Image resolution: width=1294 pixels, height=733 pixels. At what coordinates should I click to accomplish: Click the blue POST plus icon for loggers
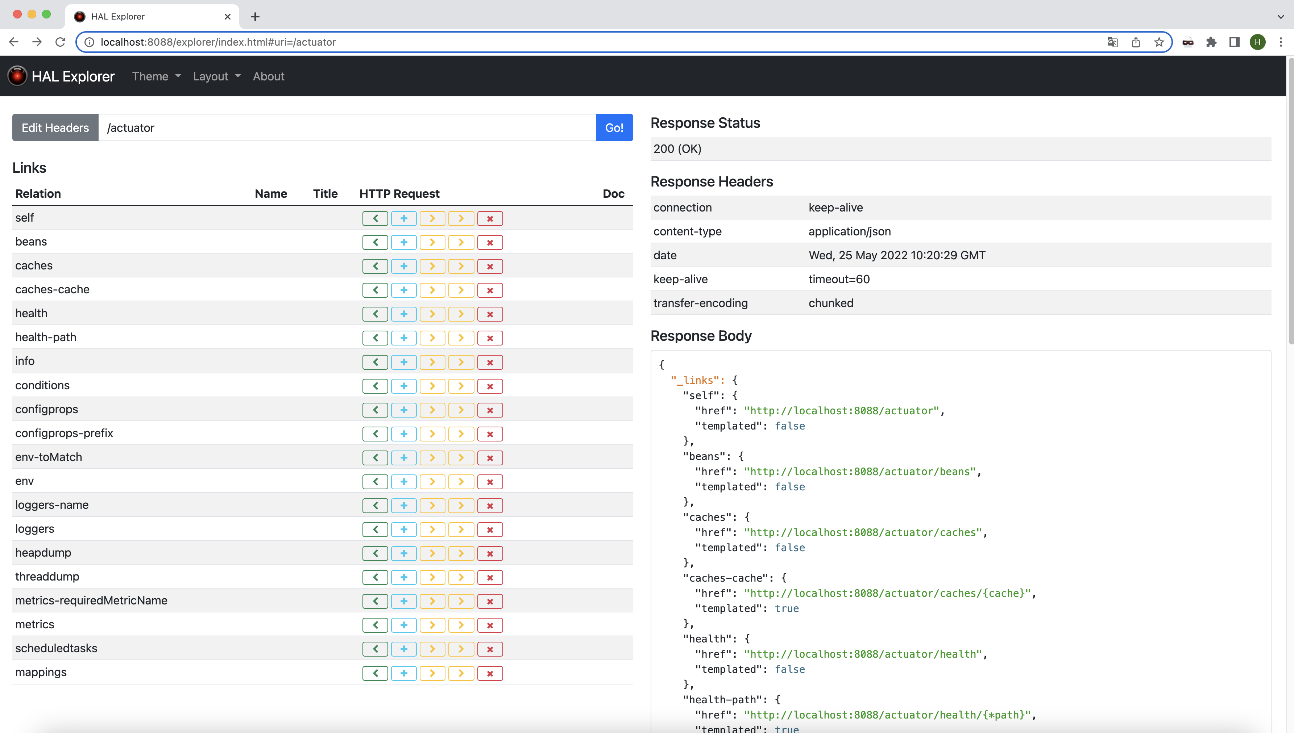click(403, 529)
